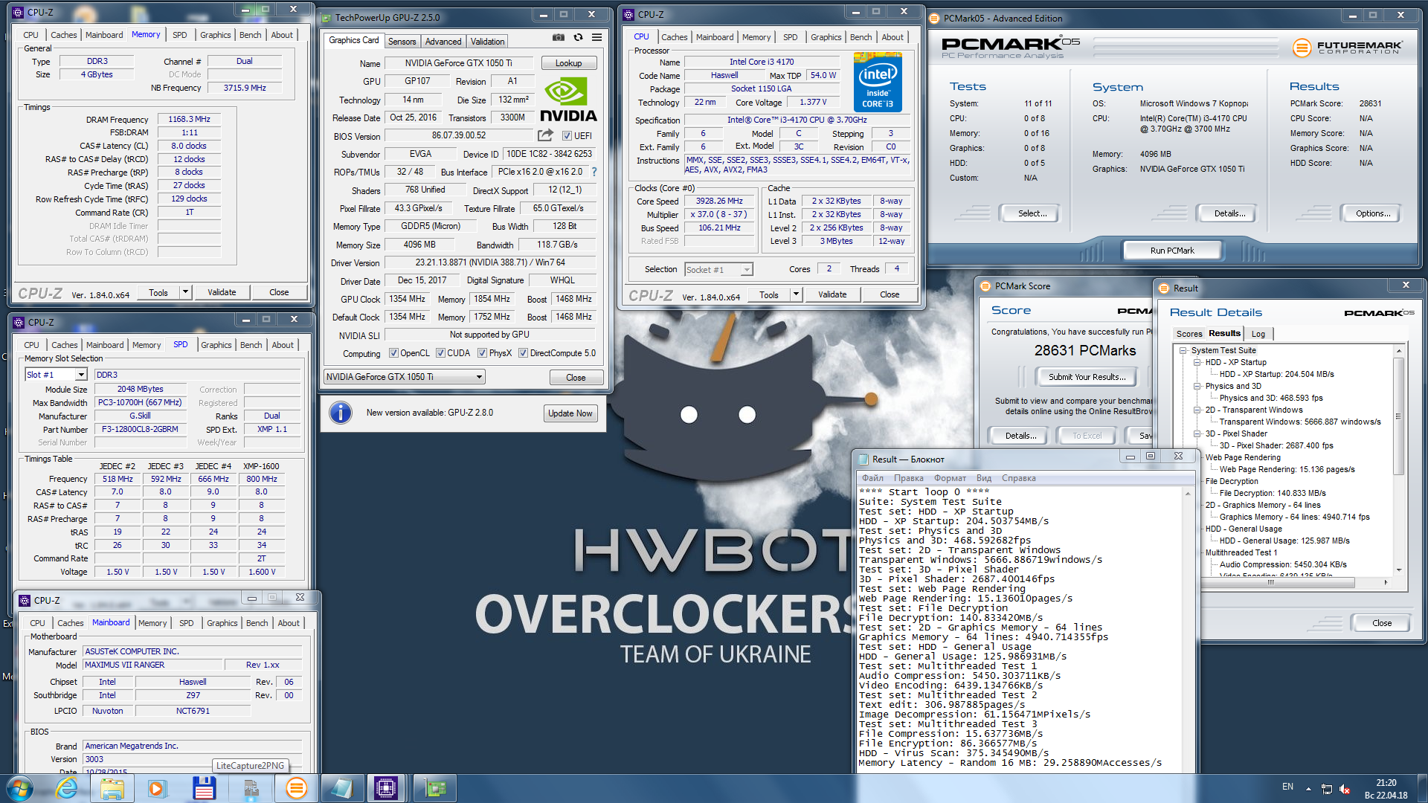Click Update Now in GPU-Z
This screenshot has height=803, width=1428.
point(570,413)
